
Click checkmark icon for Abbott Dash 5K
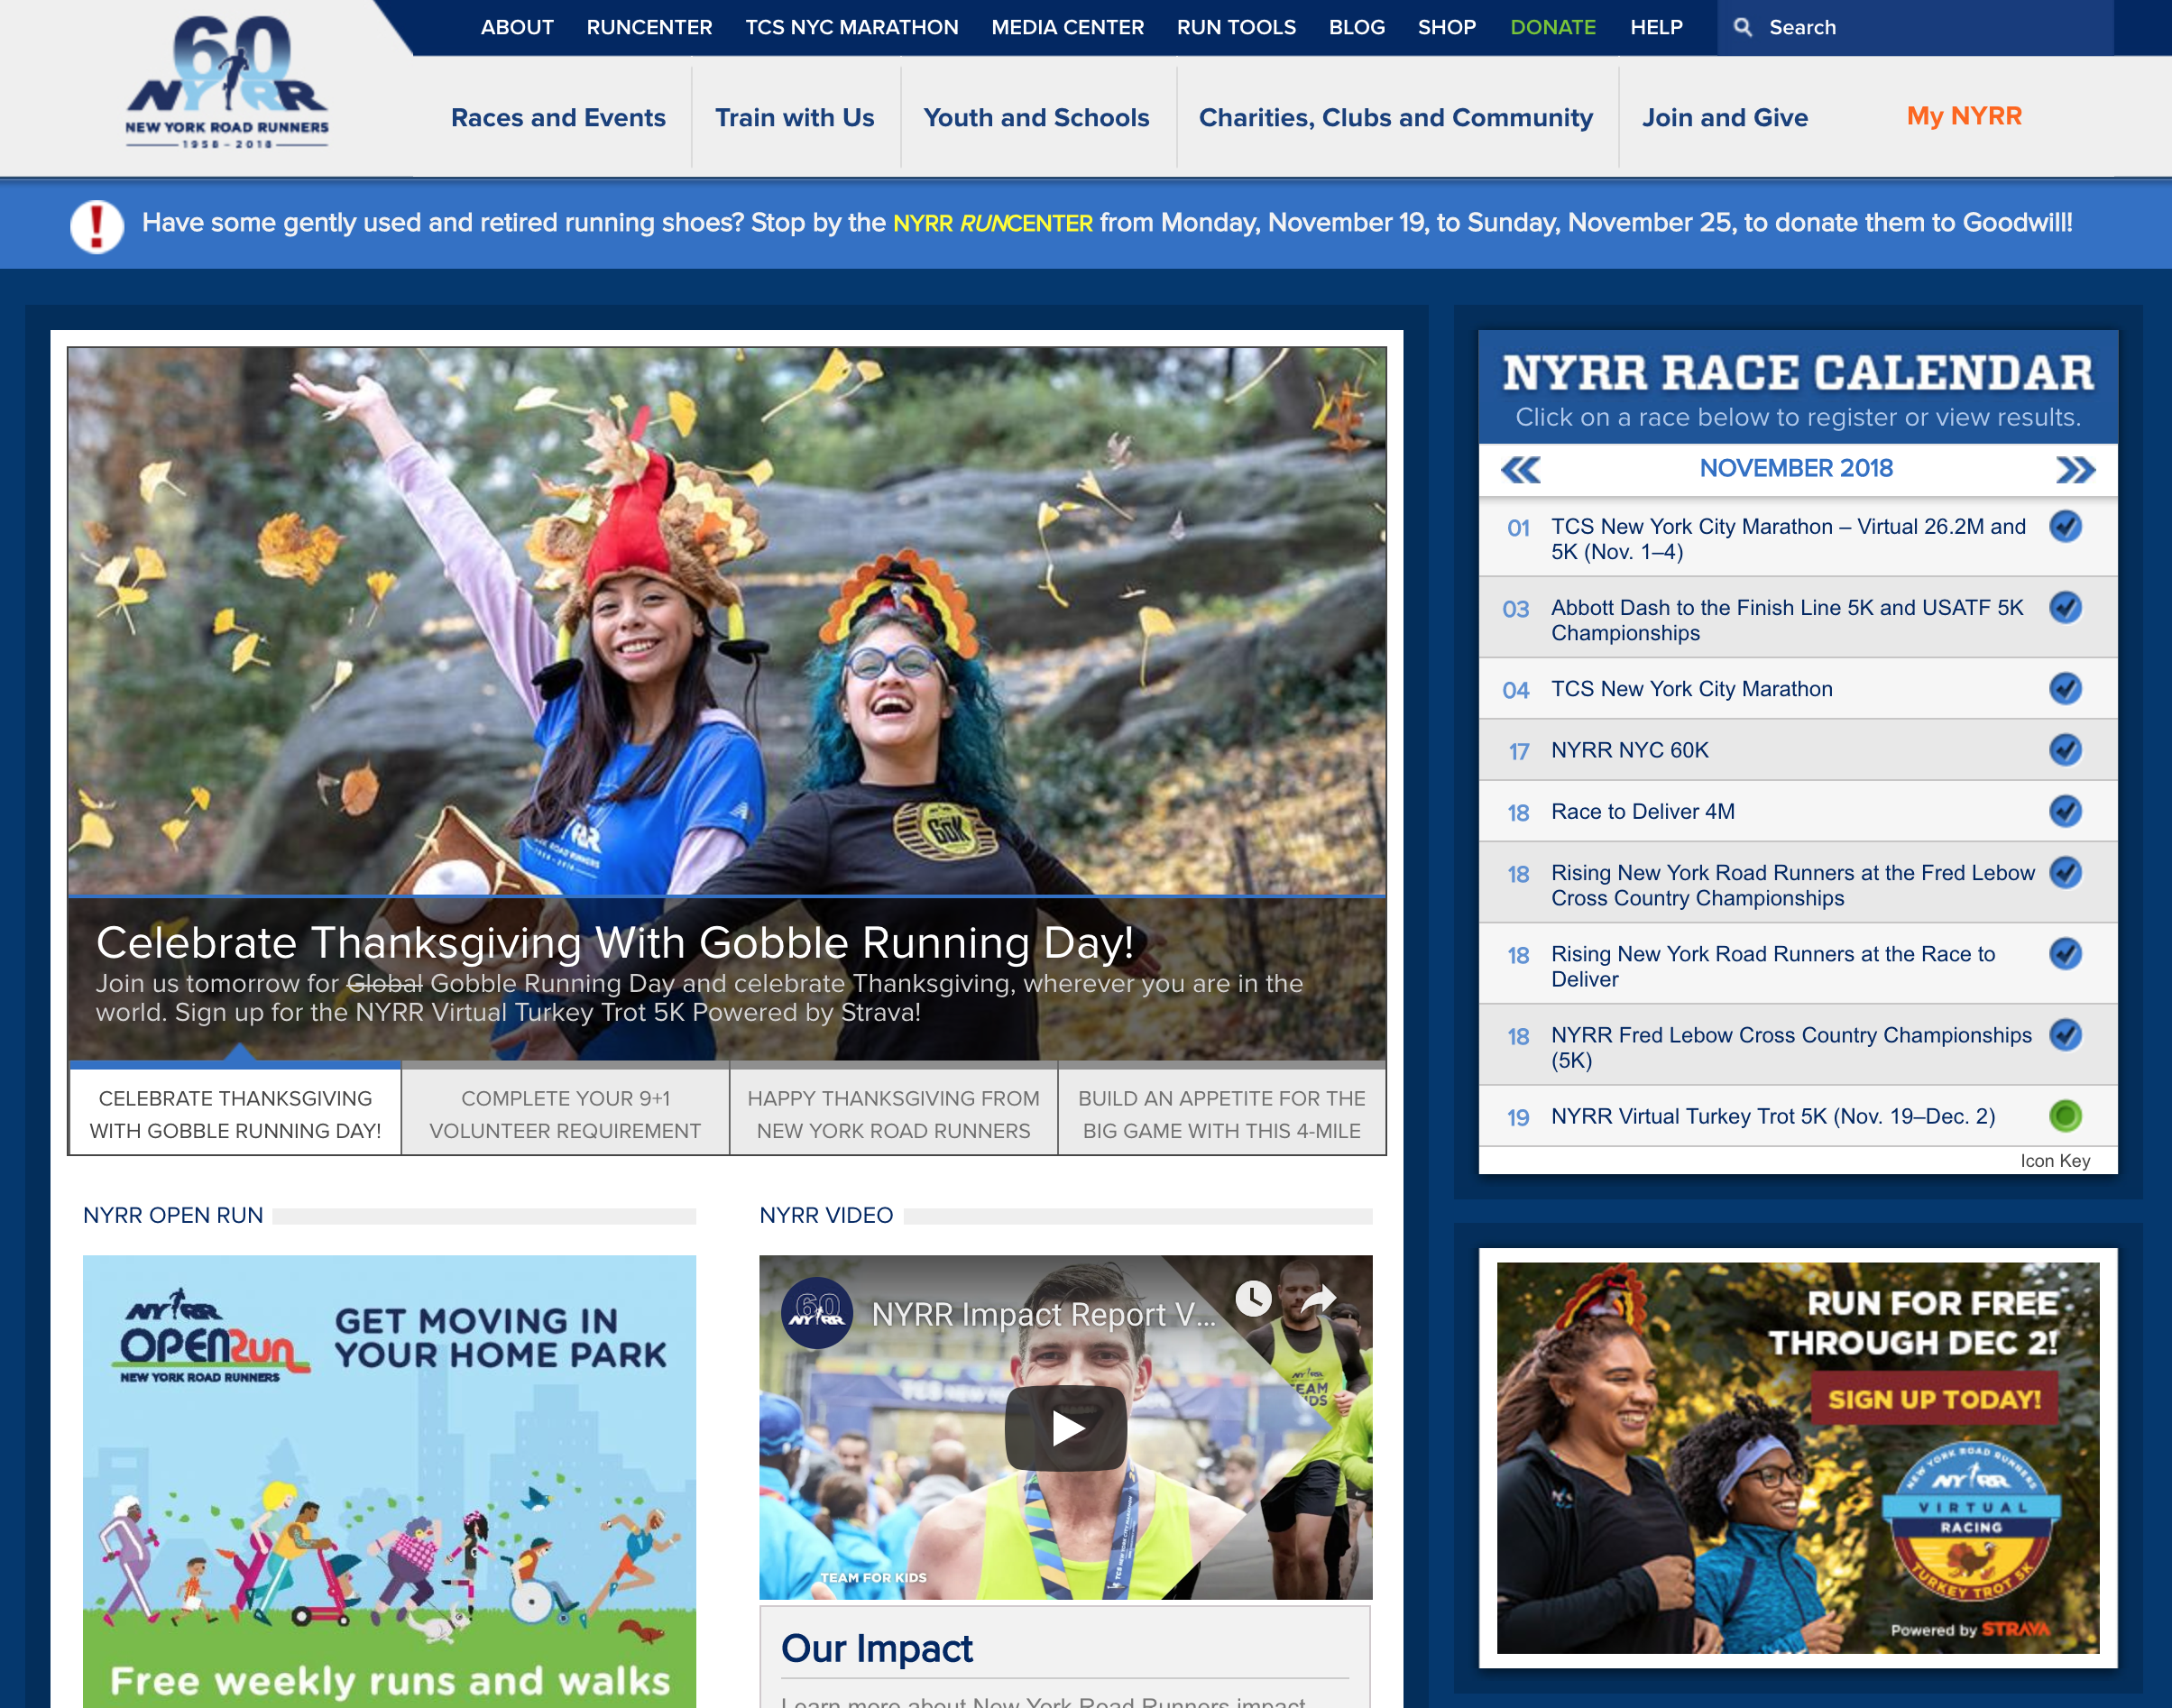point(2065,607)
